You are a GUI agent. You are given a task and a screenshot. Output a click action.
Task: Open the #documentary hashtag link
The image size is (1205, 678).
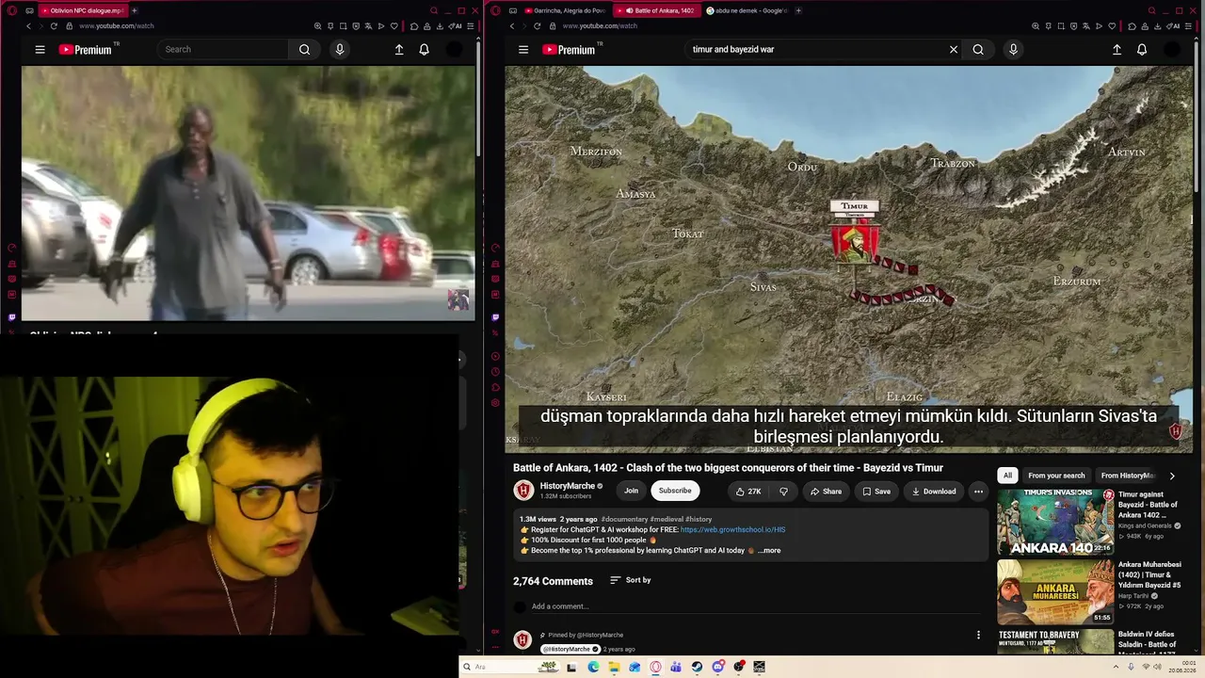[x=624, y=519]
